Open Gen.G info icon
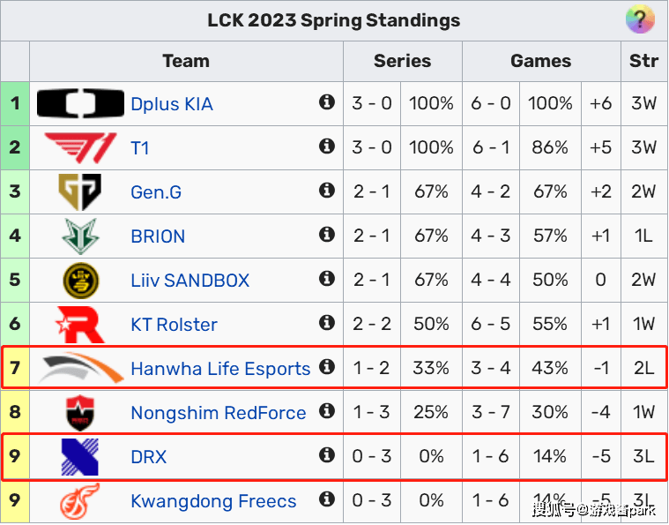 click(326, 191)
